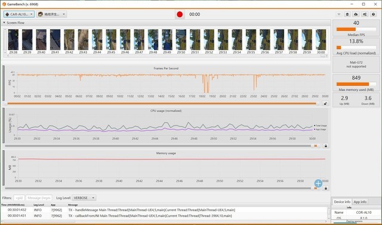
Task: Click the log panel horizontal scrollbar
Action: [x=39, y=221]
